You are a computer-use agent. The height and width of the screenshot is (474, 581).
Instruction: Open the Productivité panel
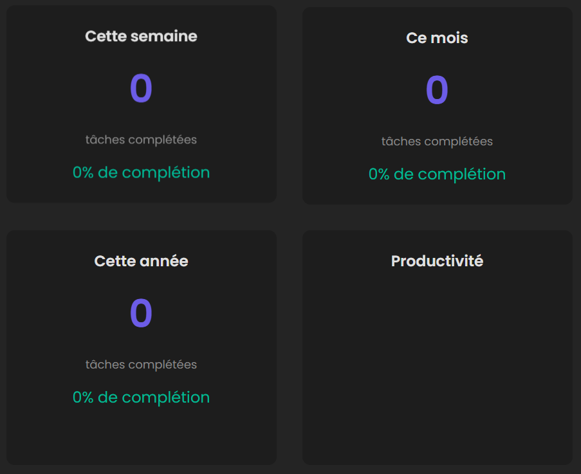tap(437, 347)
